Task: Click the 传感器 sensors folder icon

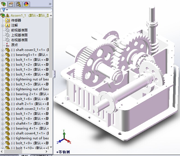Action: point(7,20)
